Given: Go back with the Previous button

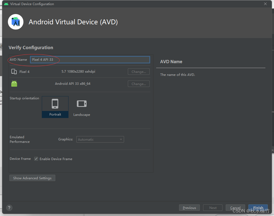Looking at the screenshot, I should pos(189,208).
